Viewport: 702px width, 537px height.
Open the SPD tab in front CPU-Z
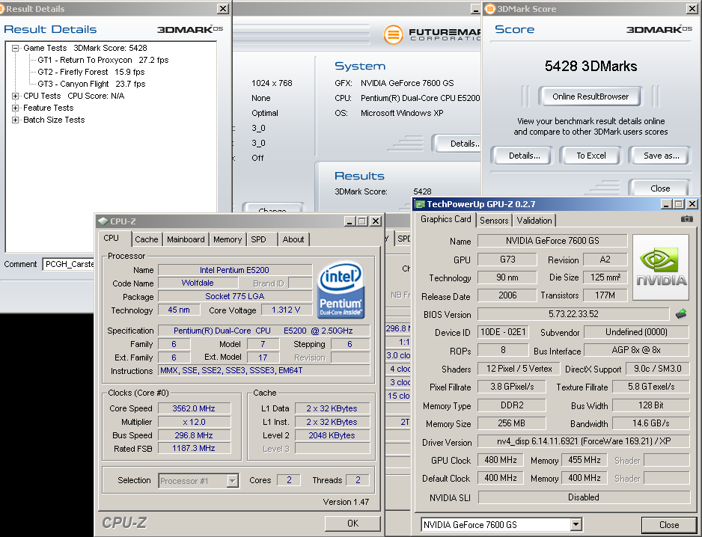coord(258,239)
